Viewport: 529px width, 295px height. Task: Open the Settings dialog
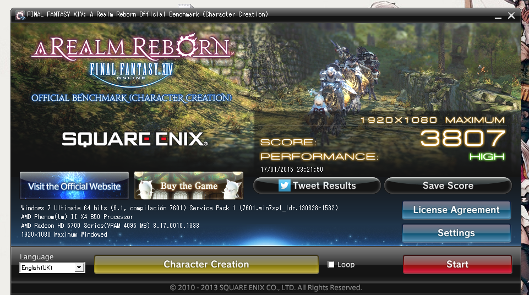tap(456, 233)
